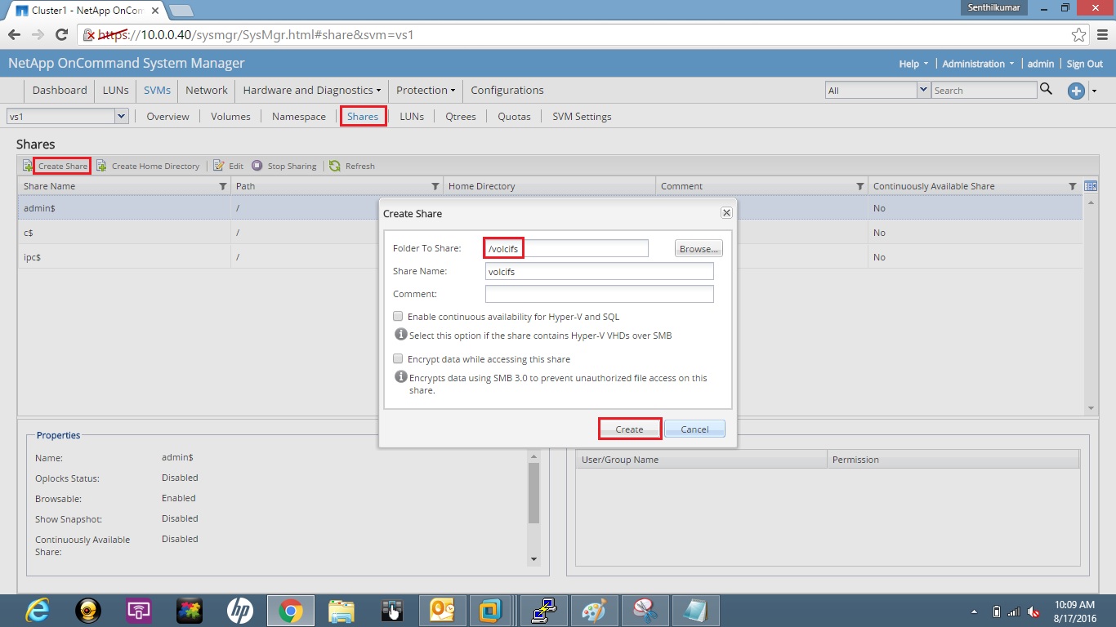The image size is (1116, 627).
Task: Enable continuous availability for Hyper-V and SQL
Action: [x=398, y=316]
